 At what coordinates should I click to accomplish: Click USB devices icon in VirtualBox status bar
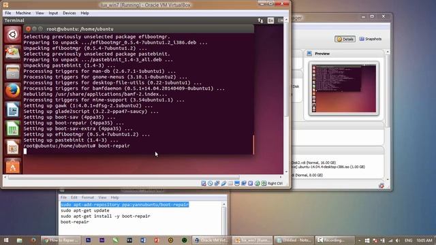click(223, 183)
